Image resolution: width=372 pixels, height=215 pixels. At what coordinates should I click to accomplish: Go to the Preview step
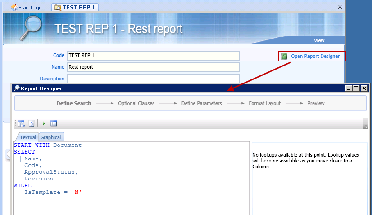click(316, 103)
